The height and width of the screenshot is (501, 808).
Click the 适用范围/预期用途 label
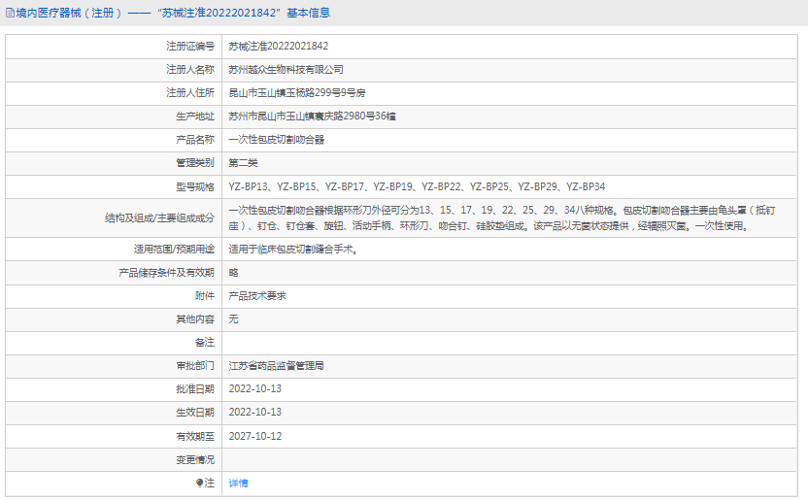coord(174,249)
